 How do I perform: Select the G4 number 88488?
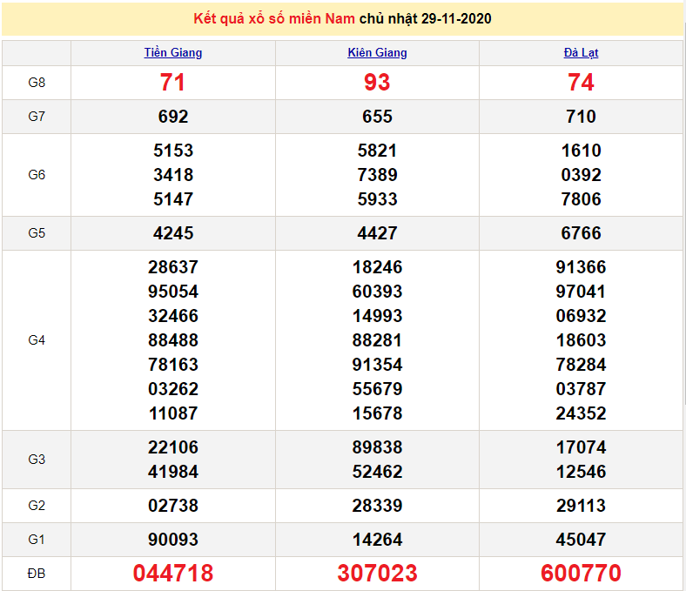point(173,340)
